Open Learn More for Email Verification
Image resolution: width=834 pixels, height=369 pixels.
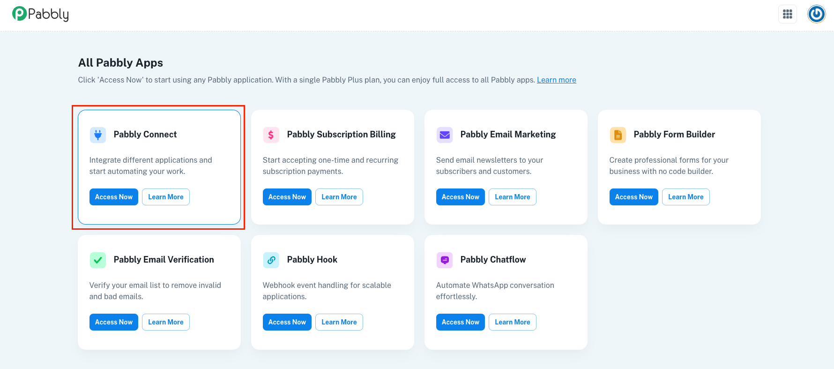pos(165,322)
